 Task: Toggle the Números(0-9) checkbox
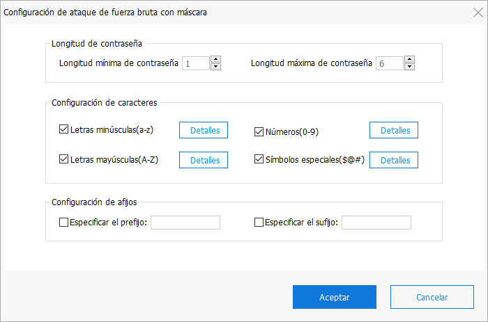(259, 131)
